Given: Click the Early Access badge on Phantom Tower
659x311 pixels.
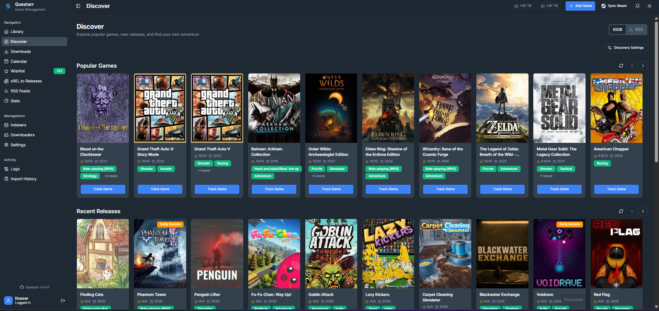Looking at the screenshot, I should [170, 224].
